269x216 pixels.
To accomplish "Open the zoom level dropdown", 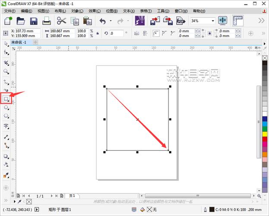I will 213,21.
